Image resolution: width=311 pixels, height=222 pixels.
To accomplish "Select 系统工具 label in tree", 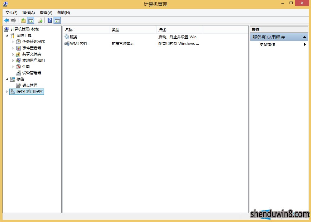I will pyautogui.click(x=24, y=35).
